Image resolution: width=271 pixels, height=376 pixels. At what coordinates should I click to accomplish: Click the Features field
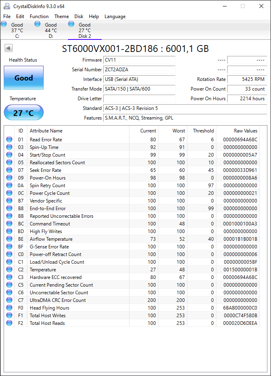185,118
